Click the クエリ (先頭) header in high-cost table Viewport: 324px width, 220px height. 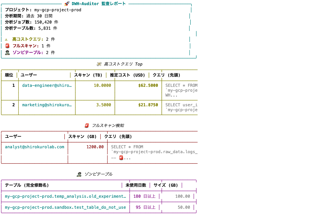[167, 75]
